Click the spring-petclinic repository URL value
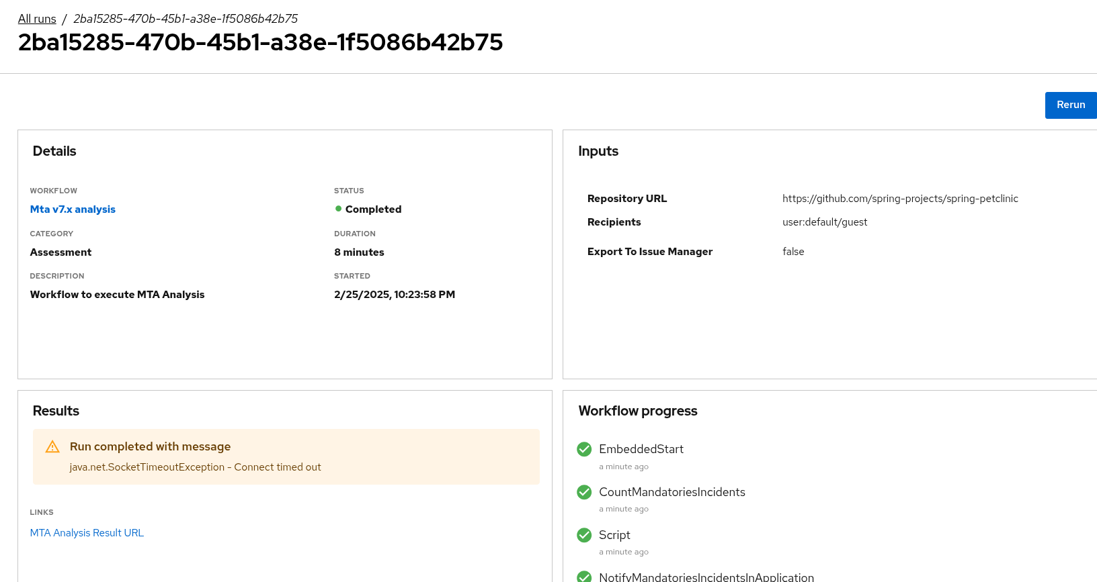Viewport: 1097px width, 582px height. point(900,199)
